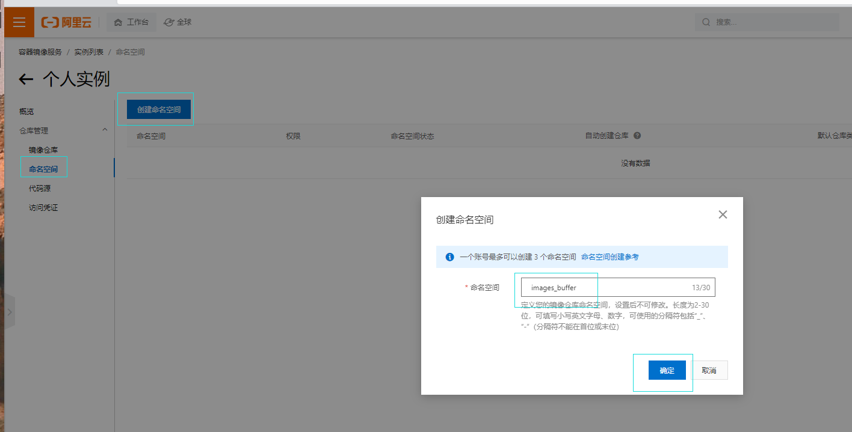Image resolution: width=852 pixels, height=432 pixels.
Task: Open the 命名空间创建参考 link
Action: click(610, 257)
